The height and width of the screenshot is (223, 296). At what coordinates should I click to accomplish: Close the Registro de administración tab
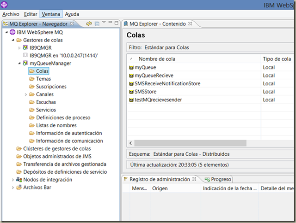194,179
